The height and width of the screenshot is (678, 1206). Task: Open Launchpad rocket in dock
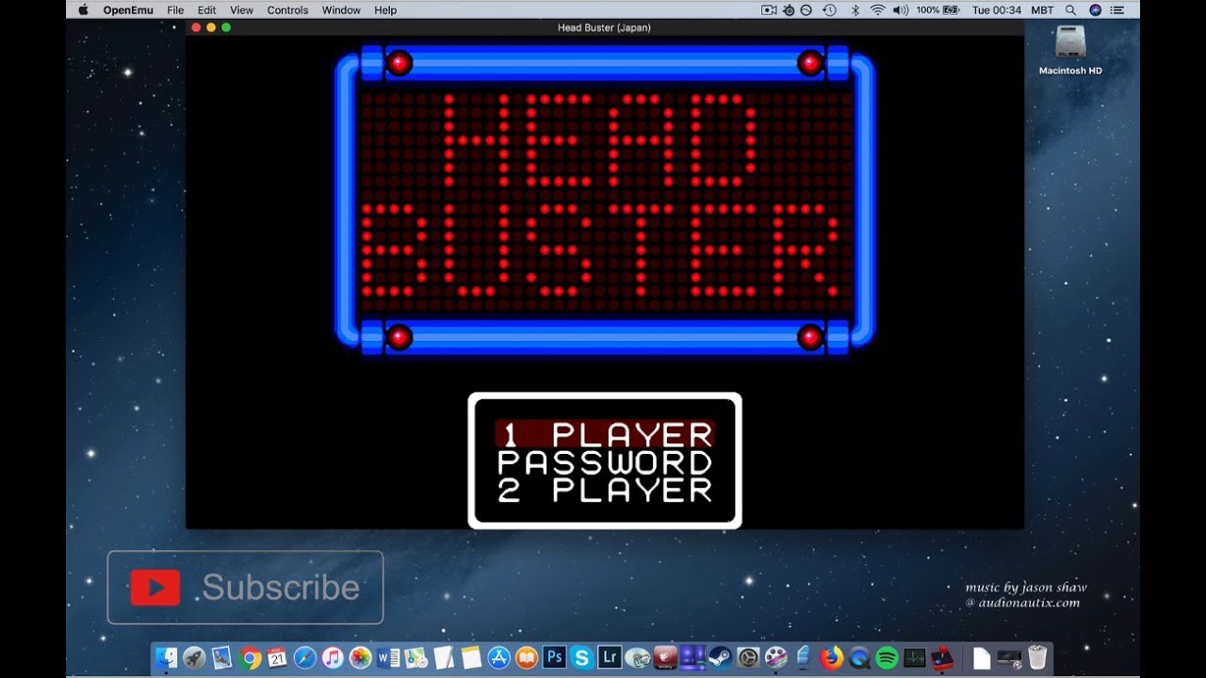coord(194,658)
